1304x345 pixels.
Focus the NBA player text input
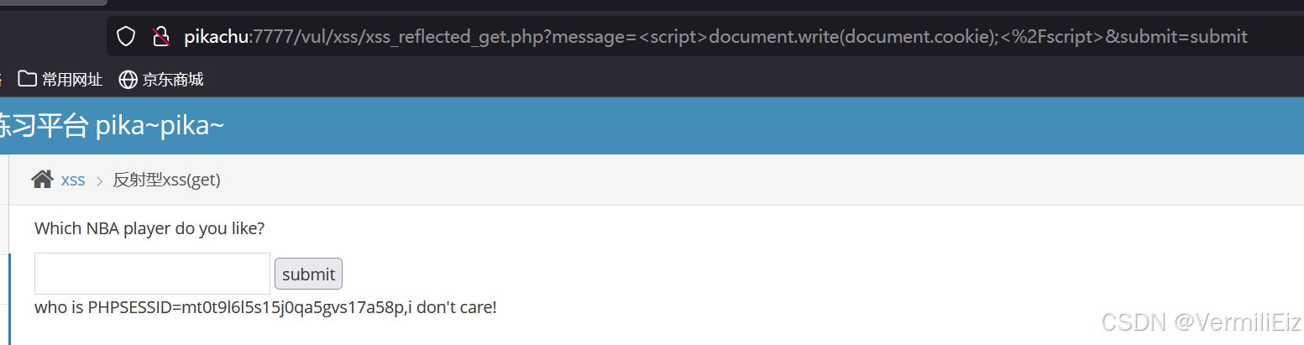click(152, 274)
